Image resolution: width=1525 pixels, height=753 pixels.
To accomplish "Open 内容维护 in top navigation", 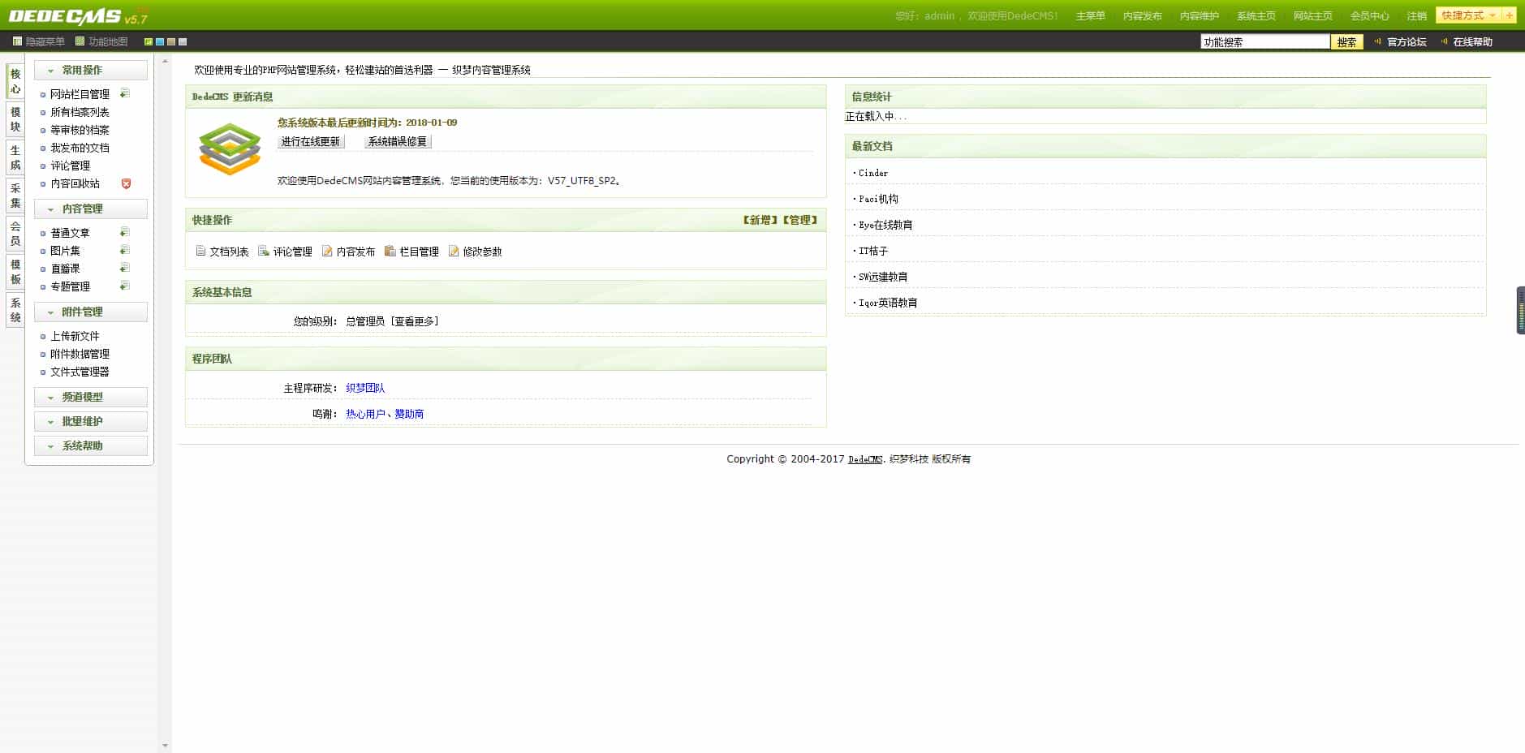I will [x=1199, y=16].
